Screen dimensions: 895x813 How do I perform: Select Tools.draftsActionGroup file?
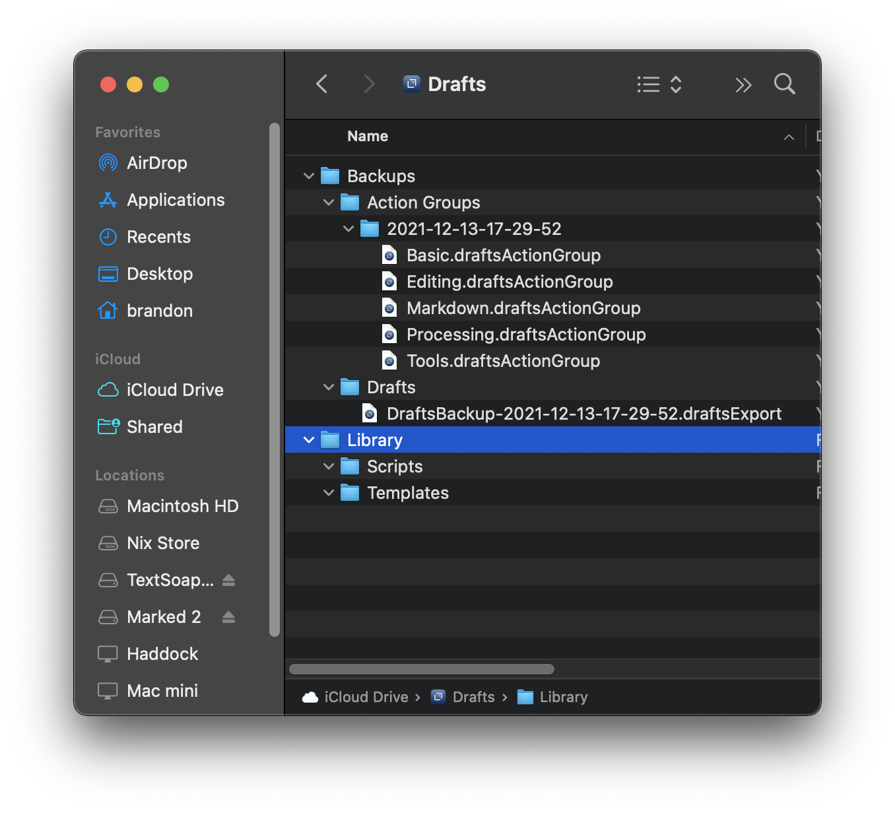[553, 360]
